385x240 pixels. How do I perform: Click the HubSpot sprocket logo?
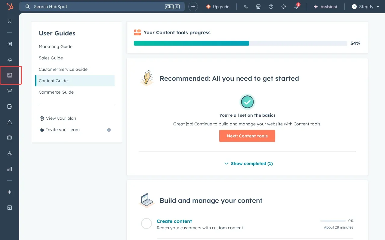click(x=10, y=7)
